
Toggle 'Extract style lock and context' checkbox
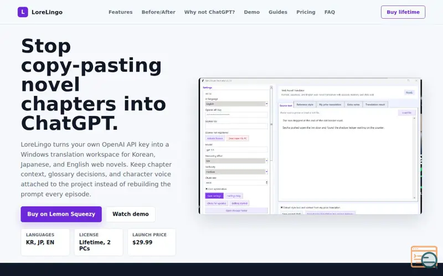click(282, 208)
